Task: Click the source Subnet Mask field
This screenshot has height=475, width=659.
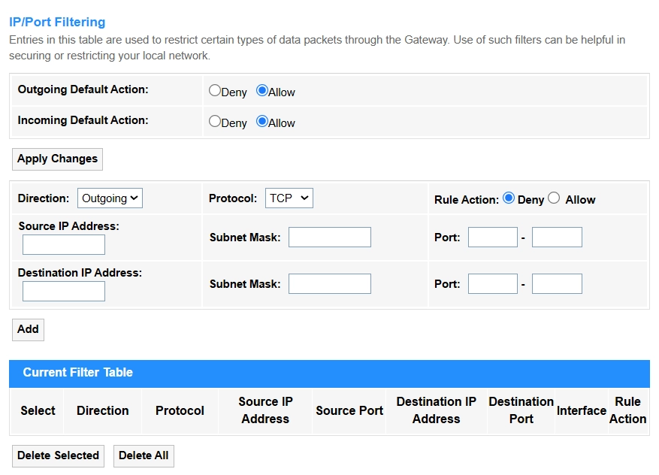Action: pyautogui.click(x=330, y=237)
